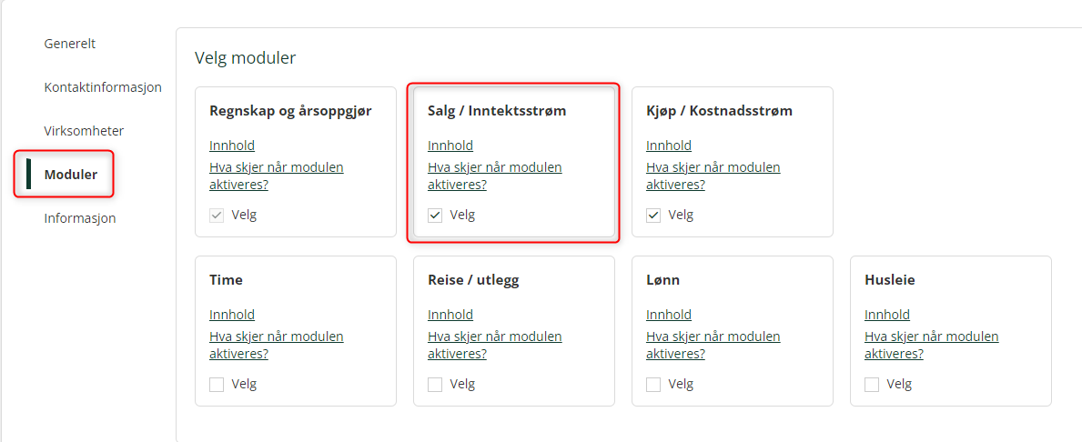The width and height of the screenshot is (1082, 442).
Task: Uncheck Velg for Kjøp / Kostnadsstrøm
Action: pos(652,216)
